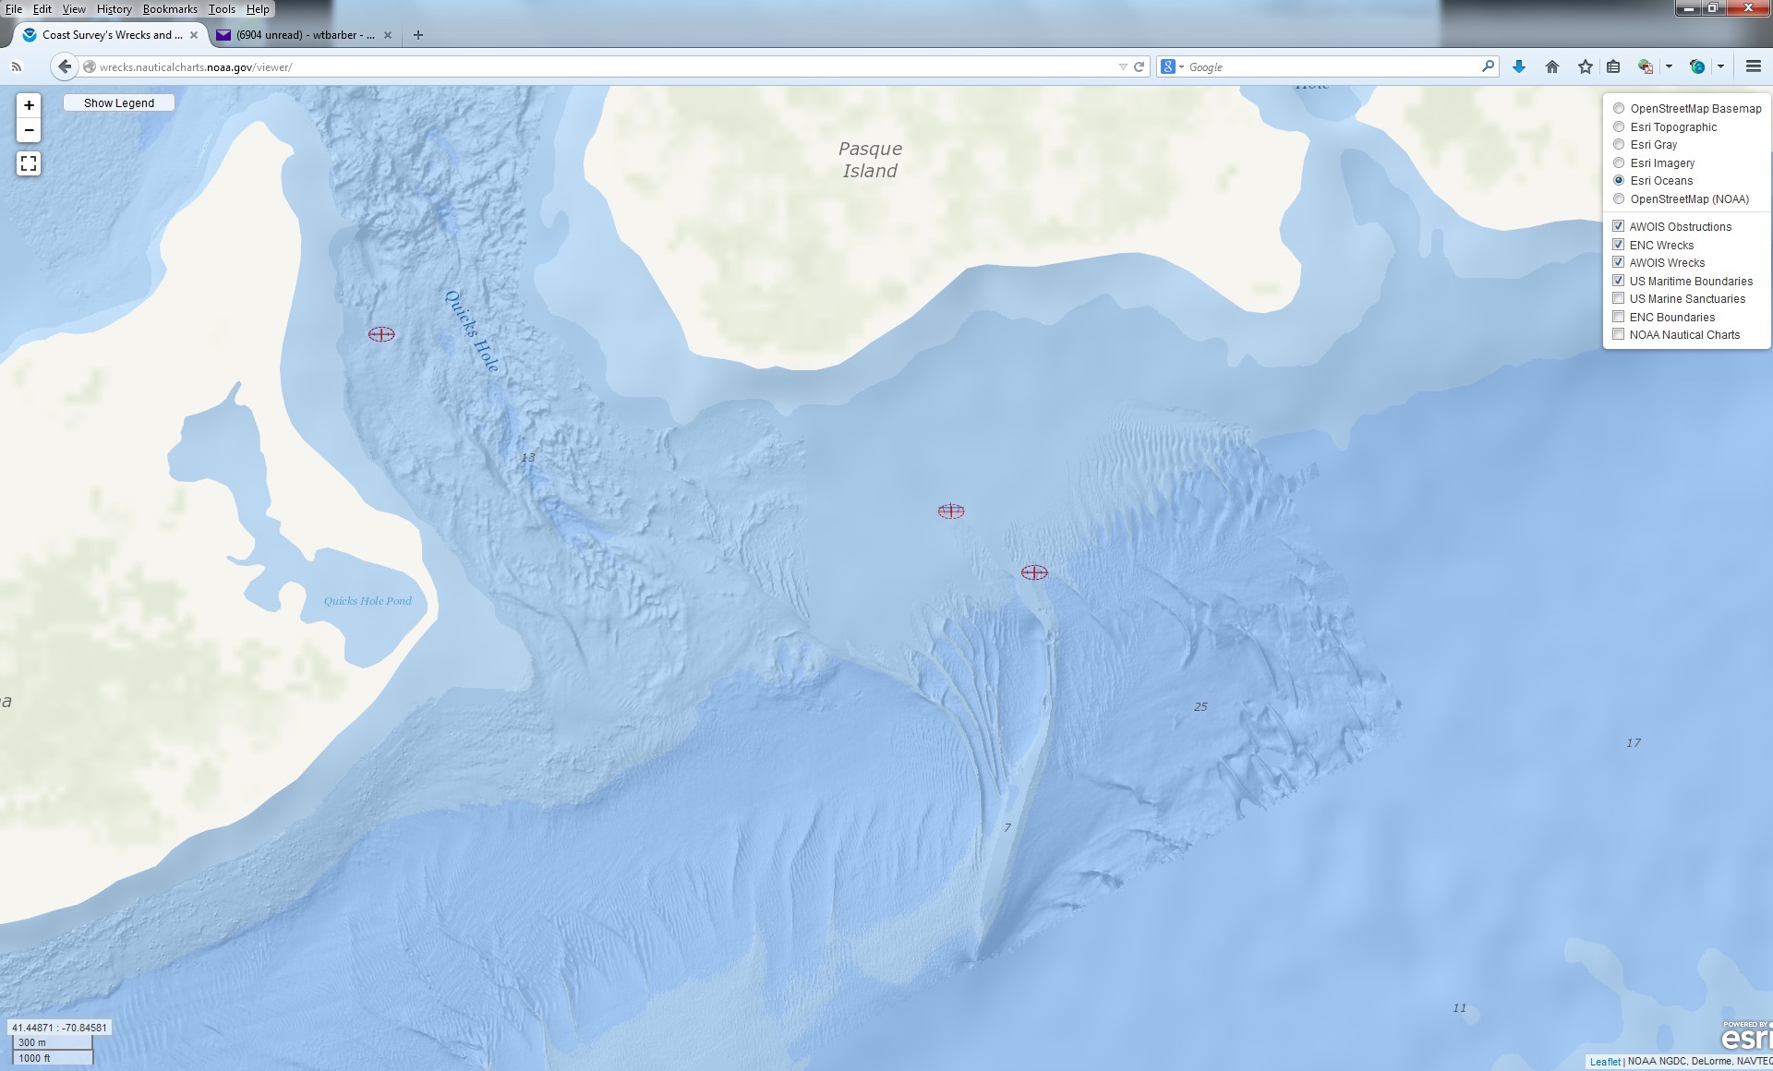Enable US Marine Sanctuaries layer

(x=1618, y=298)
